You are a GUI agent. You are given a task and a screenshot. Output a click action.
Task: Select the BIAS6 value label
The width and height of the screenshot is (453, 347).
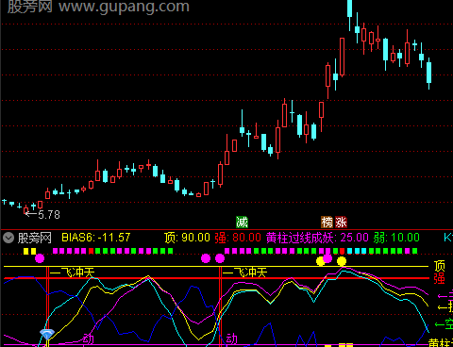click(95, 238)
